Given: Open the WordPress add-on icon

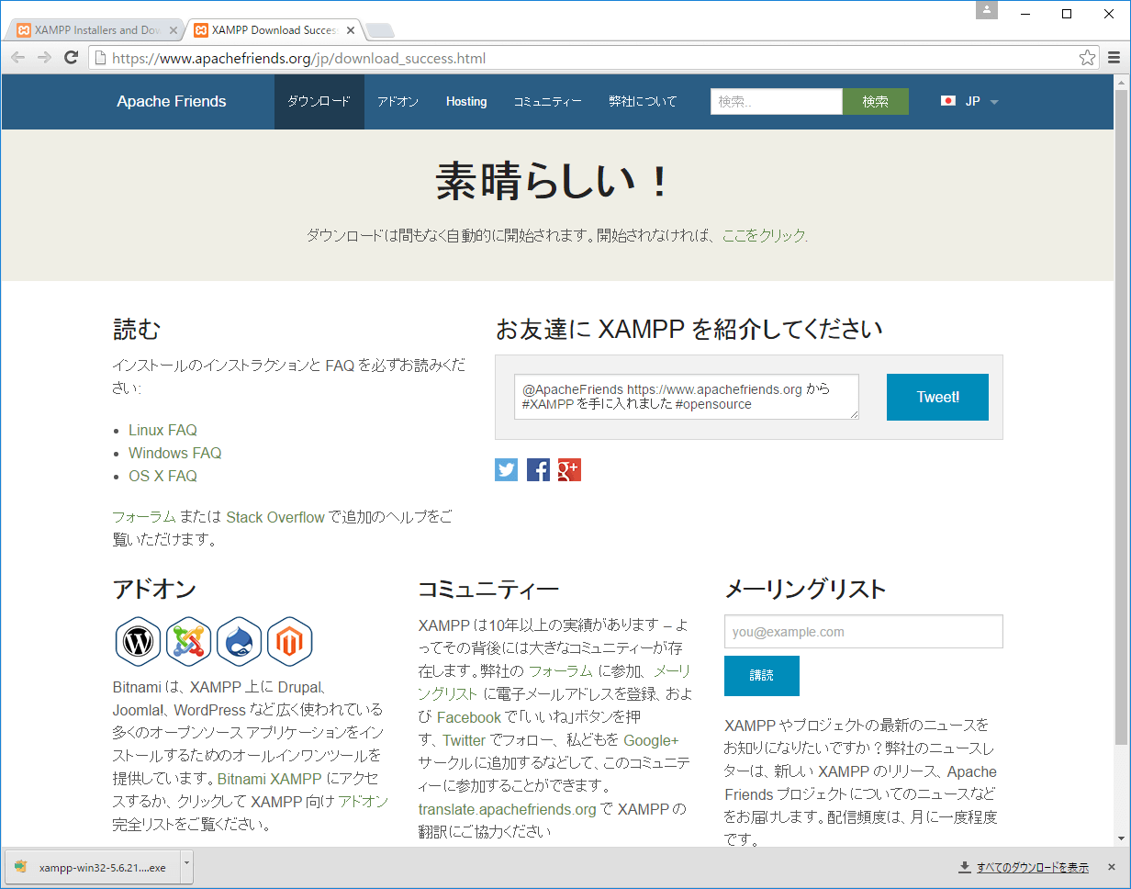Looking at the screenshot, I should click(139, 640).
